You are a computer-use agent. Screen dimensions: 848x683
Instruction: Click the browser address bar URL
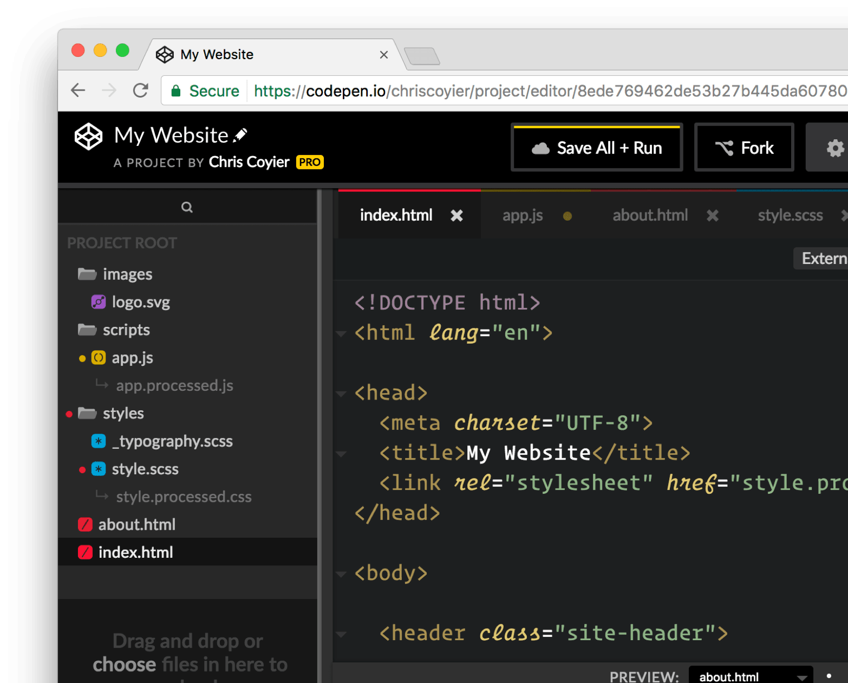tap(550, 91)
